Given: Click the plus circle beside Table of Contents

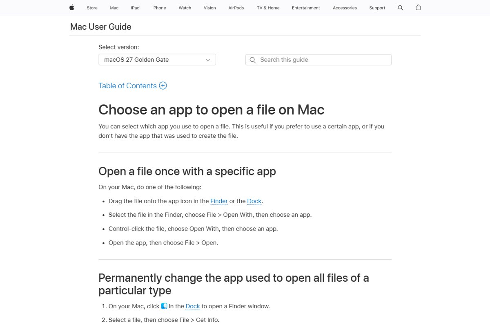Looking at the screenshot, I should point(163,85).
